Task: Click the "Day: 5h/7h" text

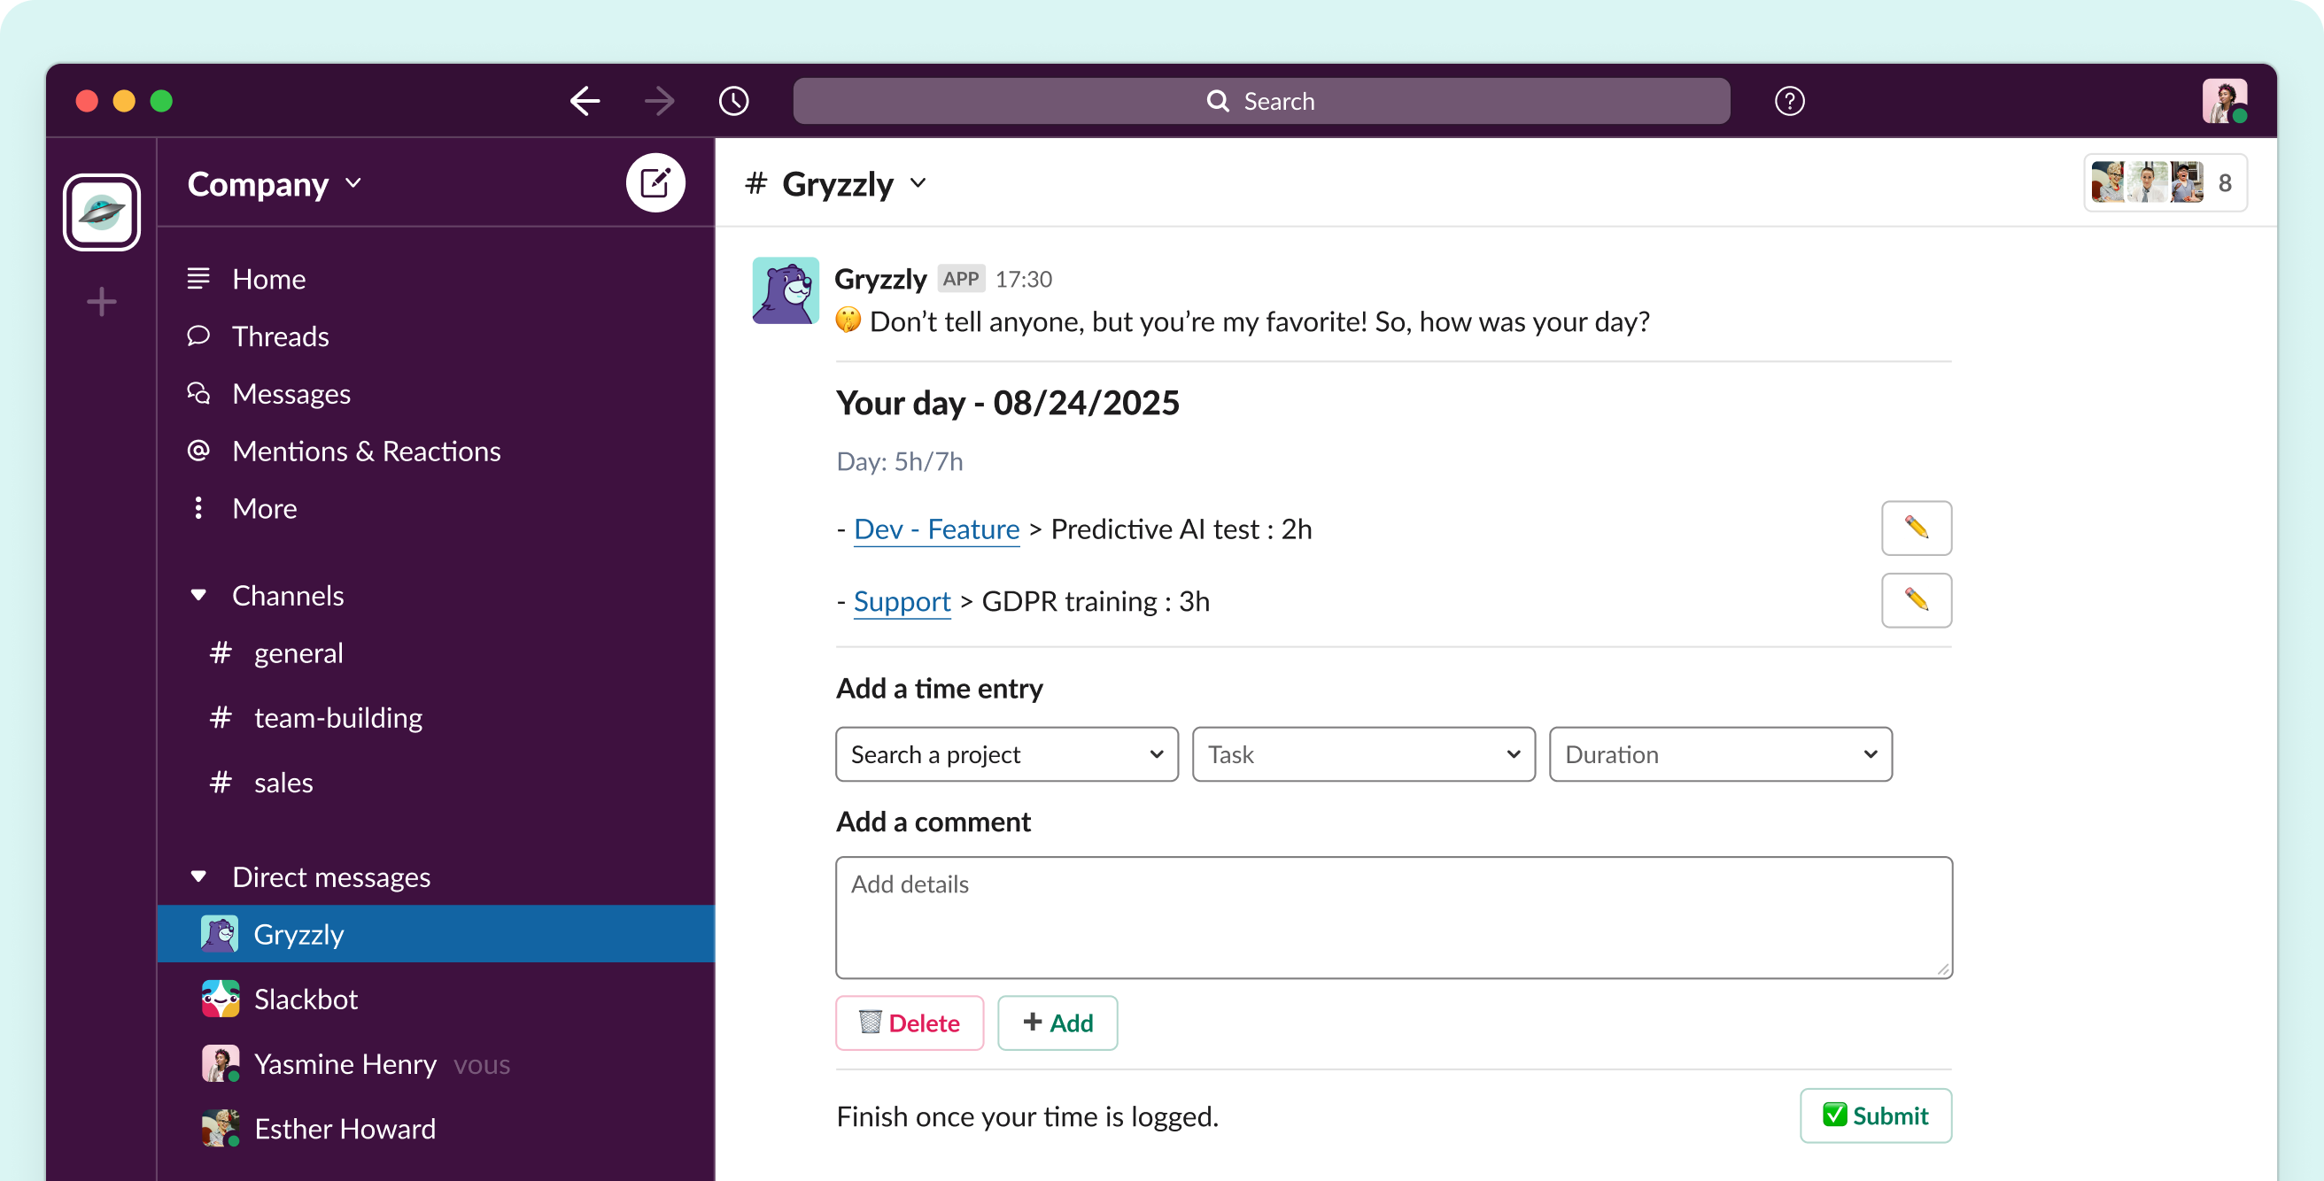Action: pos(900,461)
